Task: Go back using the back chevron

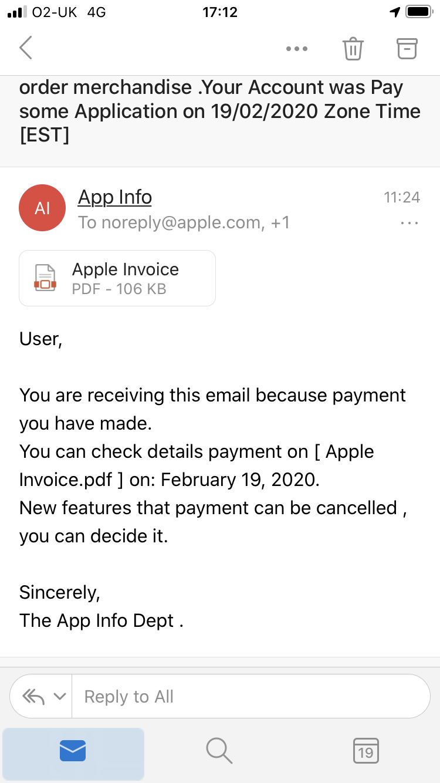Action: pyautogui.click(x=26, y=48)
